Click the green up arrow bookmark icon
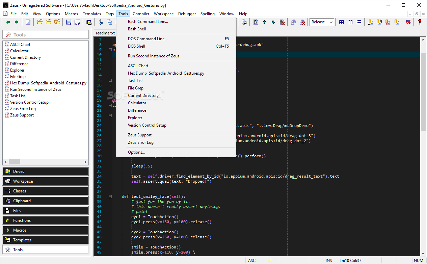Viewport: 427px width, 264px height. point(264,22)
